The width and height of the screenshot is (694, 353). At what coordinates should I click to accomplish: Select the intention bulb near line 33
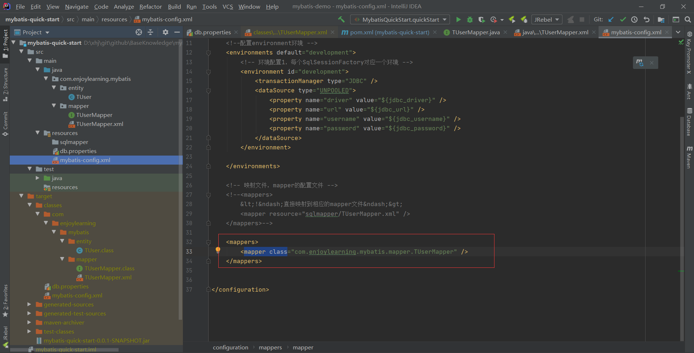[x=218, y=250]
